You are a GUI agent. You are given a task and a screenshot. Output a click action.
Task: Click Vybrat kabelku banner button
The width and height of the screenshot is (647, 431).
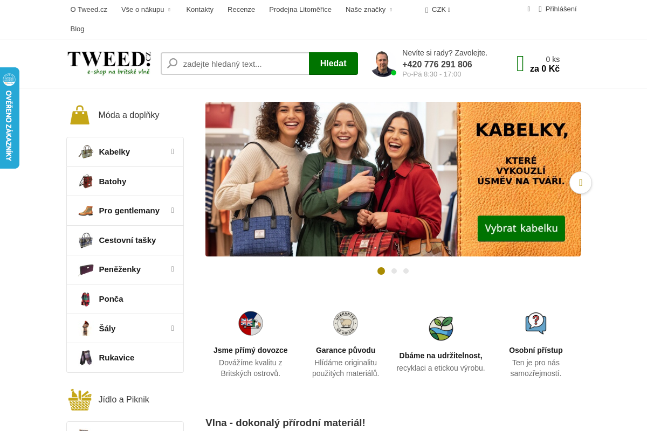point(521,228)
